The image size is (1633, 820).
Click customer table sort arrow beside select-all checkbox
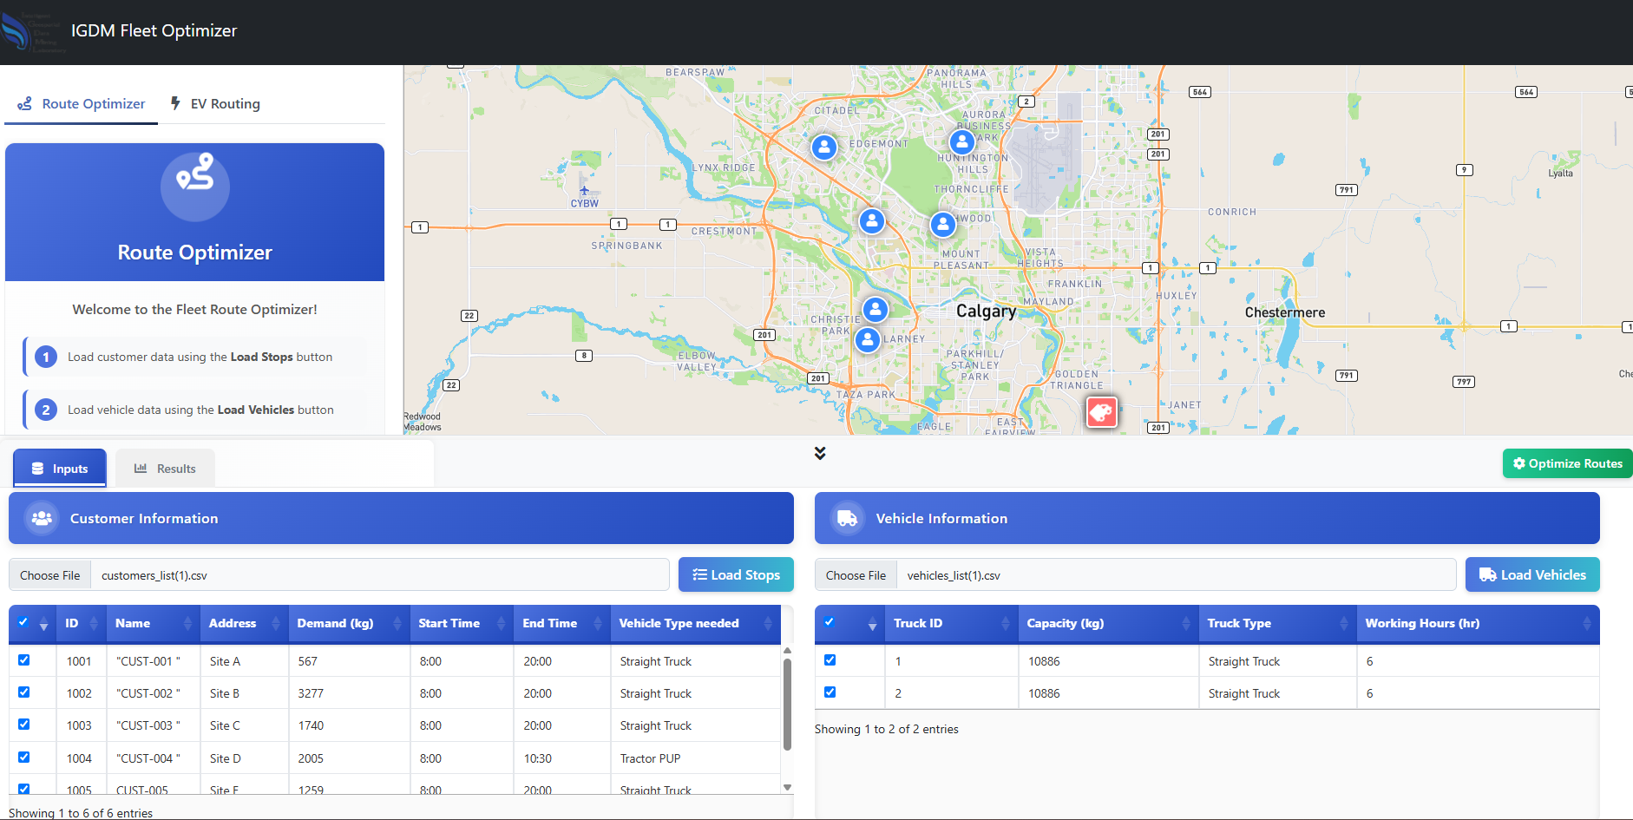pyautogui.click(x=43, y=624)
